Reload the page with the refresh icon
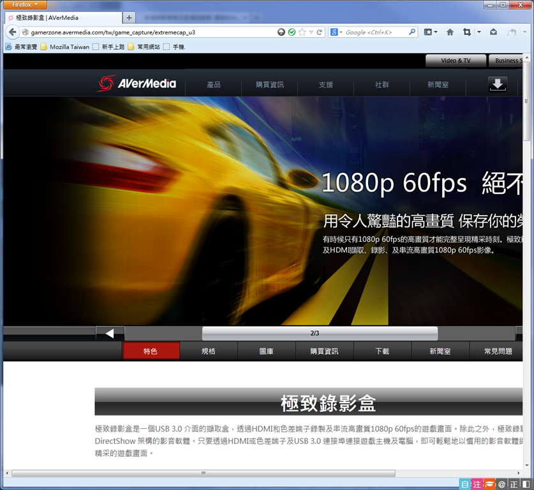This screenshot has width=534, height=490. [x=320, y=32]
